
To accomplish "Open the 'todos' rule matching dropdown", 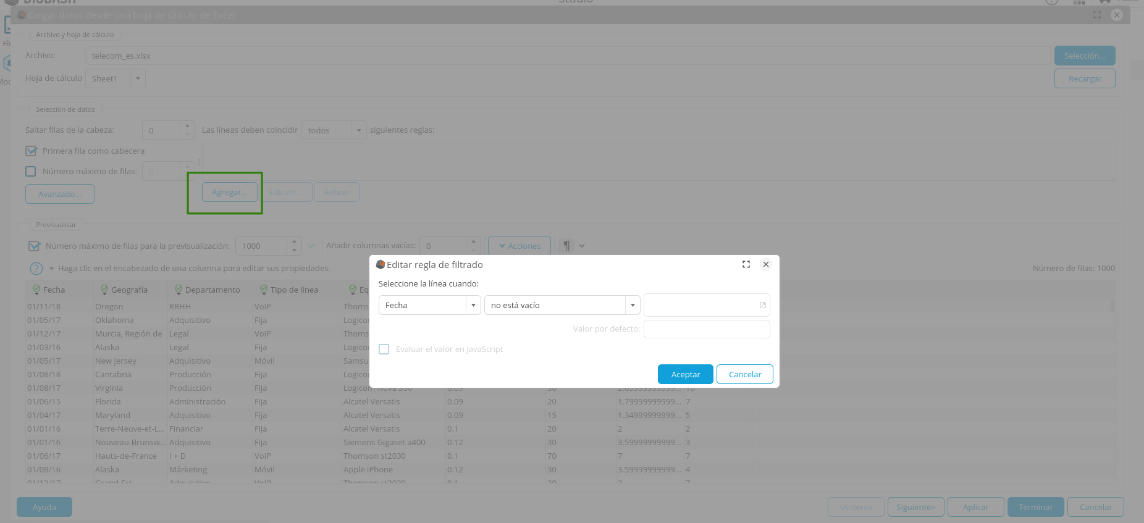I will click(359, 131).
